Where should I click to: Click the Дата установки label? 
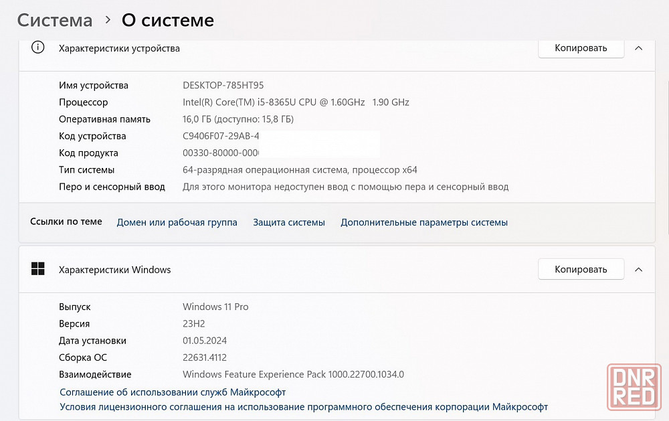tap(92, 341)
